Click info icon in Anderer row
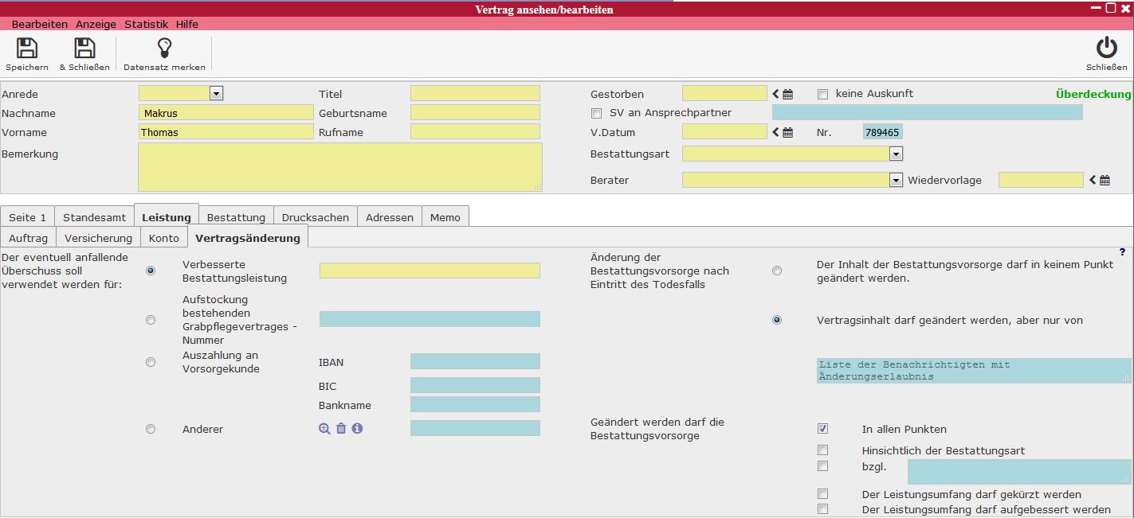Image resolution: width=1134 pixels, height=518 pixels. (357, 428)
